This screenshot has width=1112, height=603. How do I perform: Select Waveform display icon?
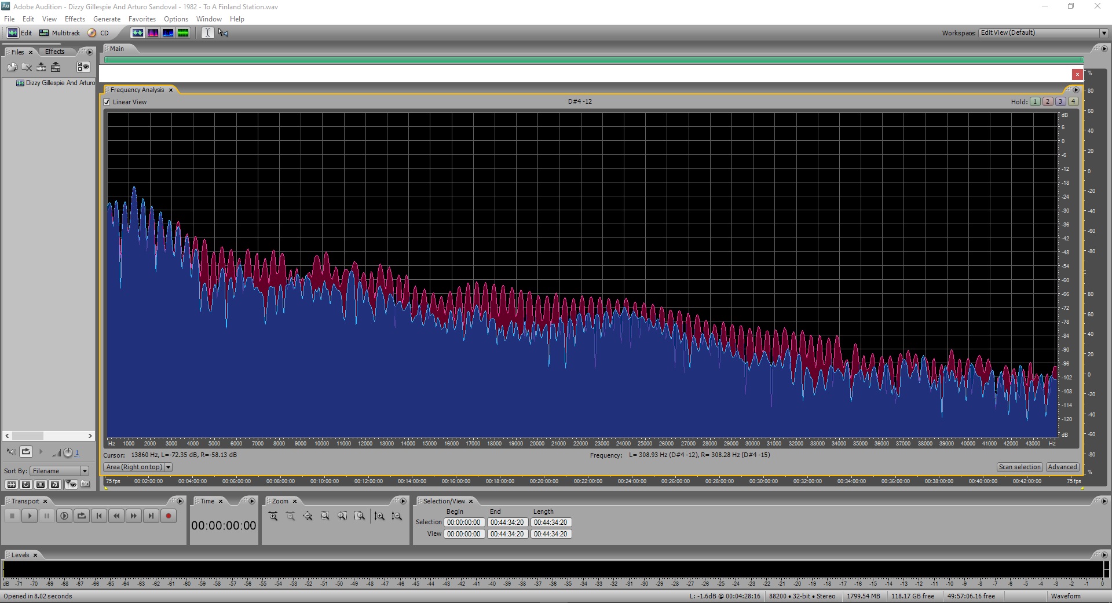coord(137,33)
